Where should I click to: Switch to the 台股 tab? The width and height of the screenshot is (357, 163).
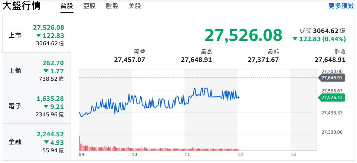pyautogui.click(x=67, y=6)
